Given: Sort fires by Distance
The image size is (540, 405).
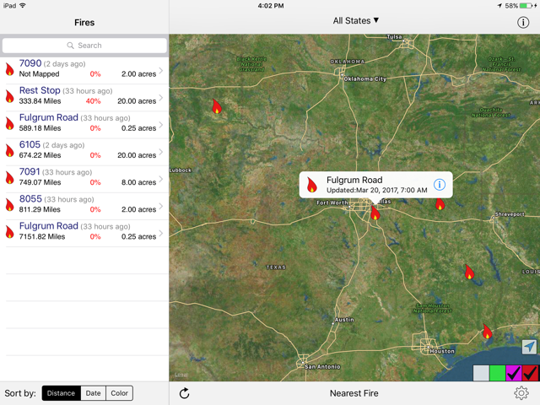Looking at the screenshot, I should (x=62, y=393).
